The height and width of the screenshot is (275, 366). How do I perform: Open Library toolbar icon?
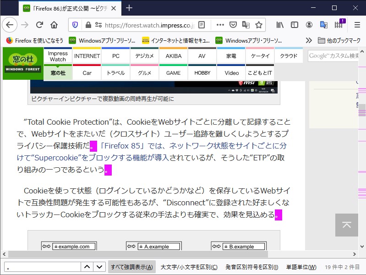click(x=280, y=25)
